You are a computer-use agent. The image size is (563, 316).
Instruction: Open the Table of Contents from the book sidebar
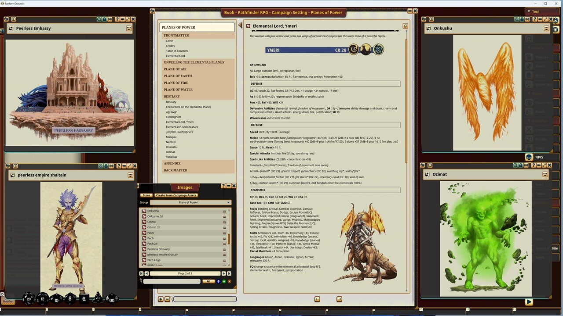point(177,51)
